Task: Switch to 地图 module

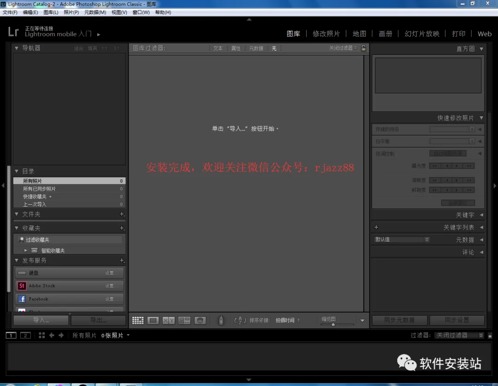Action: [x=359, y=34]
